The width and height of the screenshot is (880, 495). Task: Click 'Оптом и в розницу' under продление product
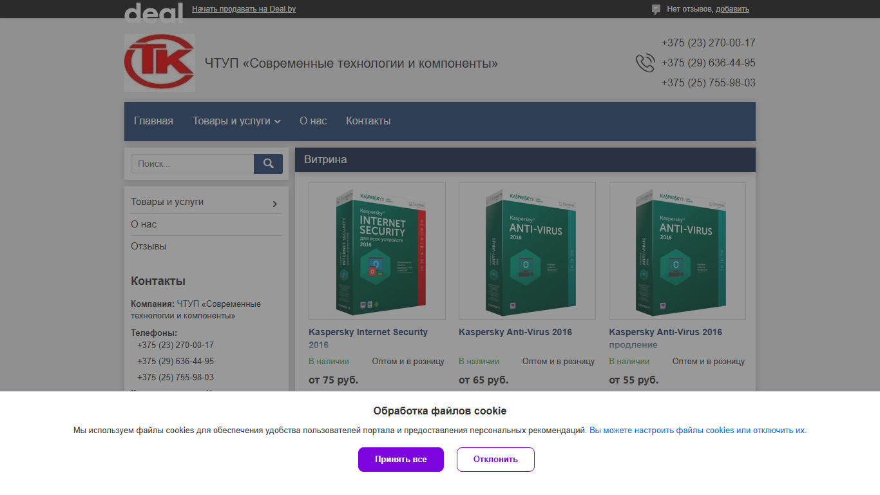coord(709,362)
